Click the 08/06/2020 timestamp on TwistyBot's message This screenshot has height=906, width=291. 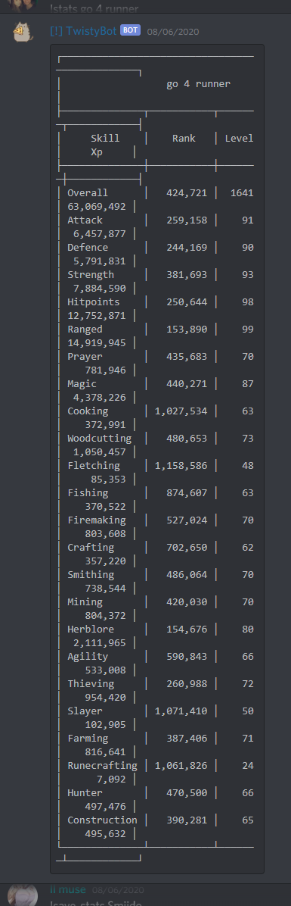pos(173,31)
